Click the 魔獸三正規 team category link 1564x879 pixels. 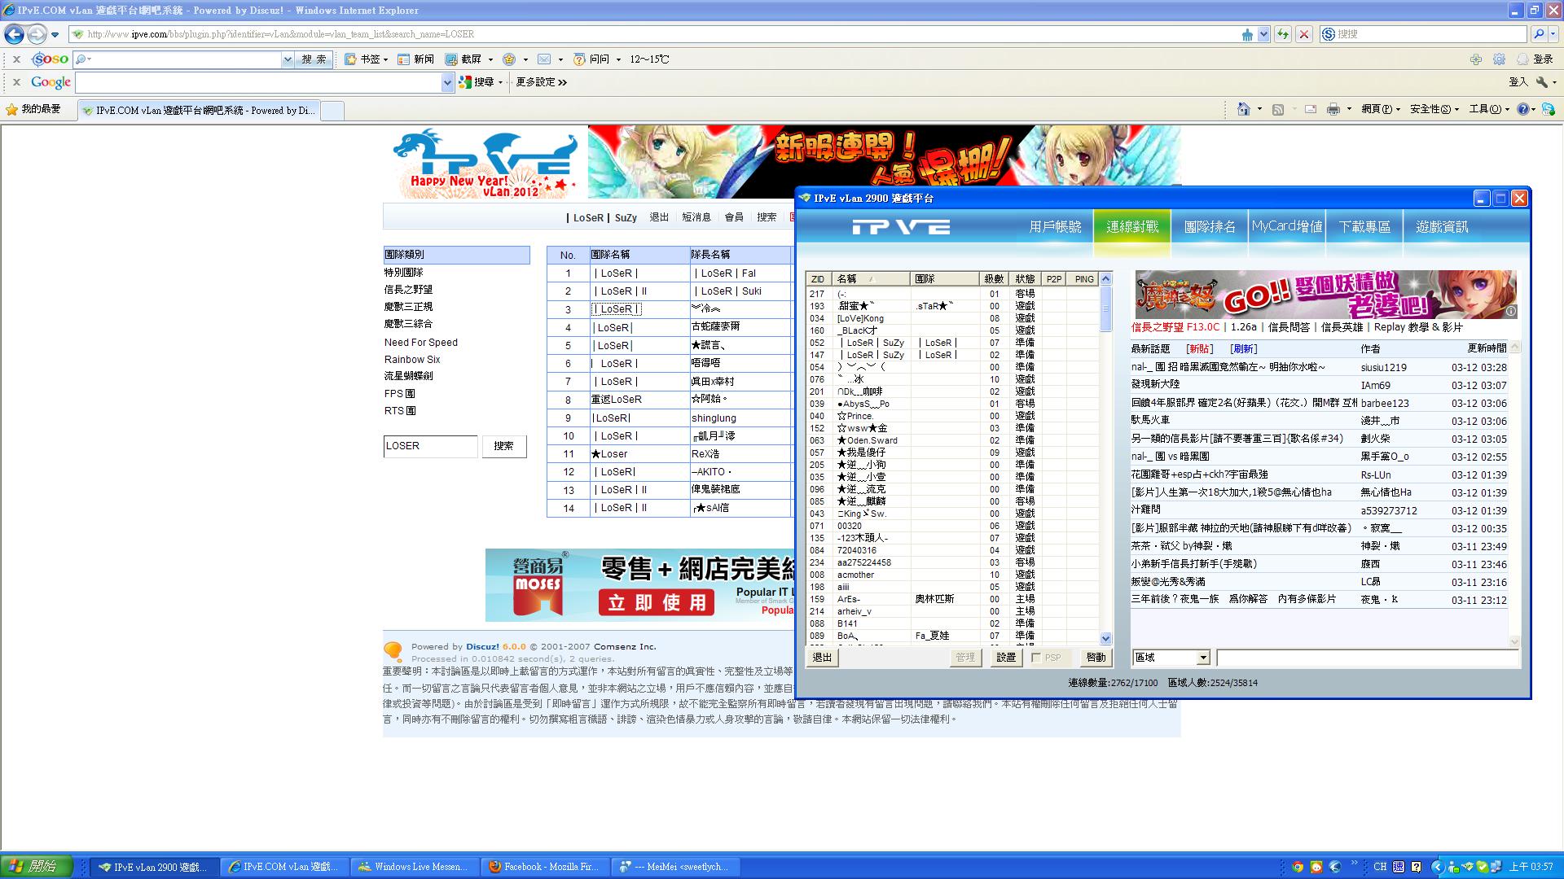coord(408,307)
